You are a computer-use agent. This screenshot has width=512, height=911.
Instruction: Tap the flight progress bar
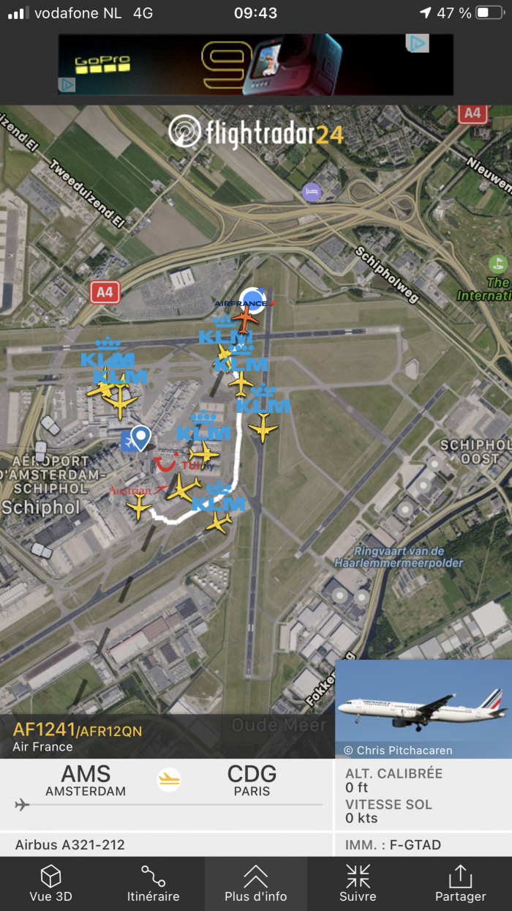coord(168,805)
